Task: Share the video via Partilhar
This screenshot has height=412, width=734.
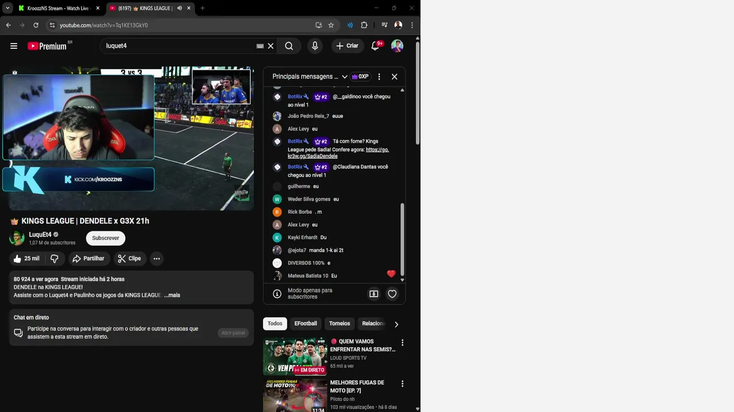Action: pos(88,259)
